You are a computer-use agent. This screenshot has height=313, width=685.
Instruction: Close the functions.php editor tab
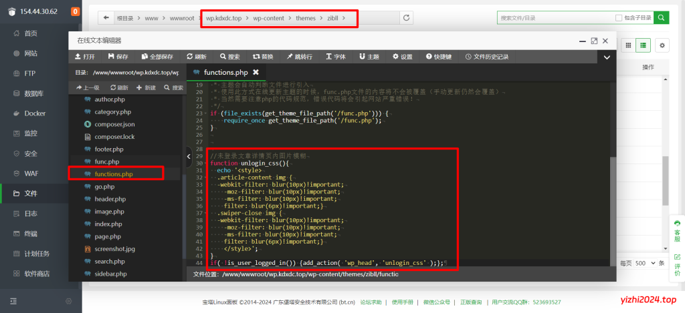(256, 72)
